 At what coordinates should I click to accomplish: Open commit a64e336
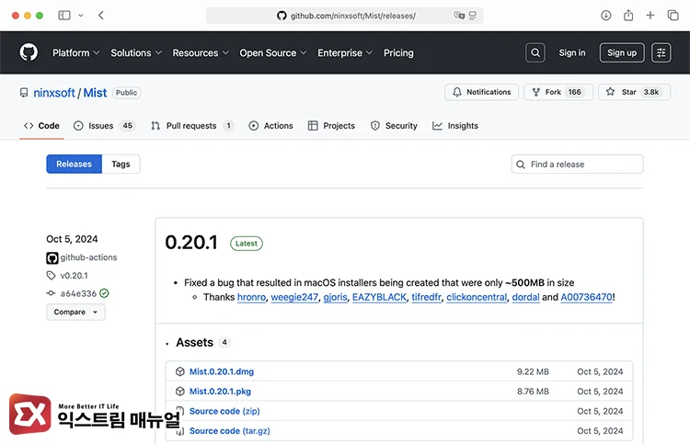(x=78, y=293)
